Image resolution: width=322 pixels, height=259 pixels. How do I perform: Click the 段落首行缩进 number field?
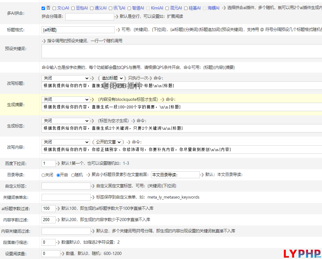tap(48, 242)
